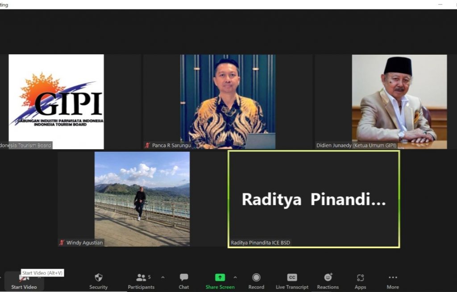Image resolution: width=457 pixels, height=292 pixels.
Task: Click the Raditya Pinandita ICE BSD label
Action: tap(260, 243)
